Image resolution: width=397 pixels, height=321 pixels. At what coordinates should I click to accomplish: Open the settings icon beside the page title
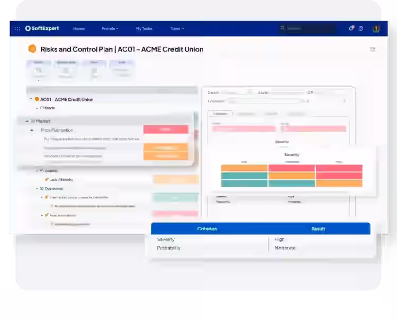pos(373,49)
